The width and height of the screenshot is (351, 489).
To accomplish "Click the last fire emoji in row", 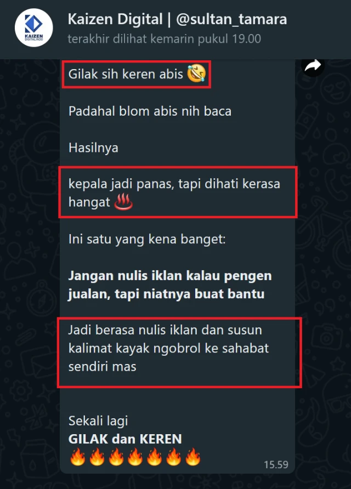I will 193,457.
